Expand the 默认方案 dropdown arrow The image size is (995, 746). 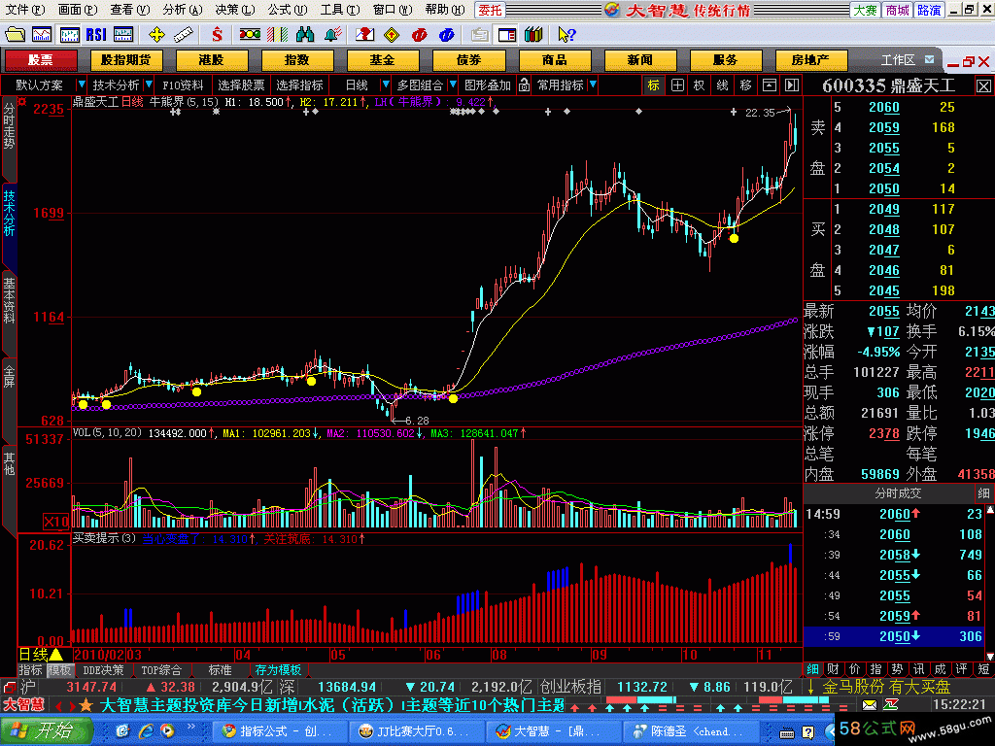click(x=82, y=85)
